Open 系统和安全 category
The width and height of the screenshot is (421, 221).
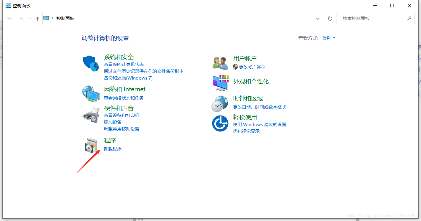119,57
